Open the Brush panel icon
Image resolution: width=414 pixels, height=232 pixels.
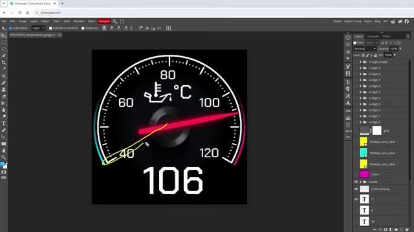(x=348, y=66)
